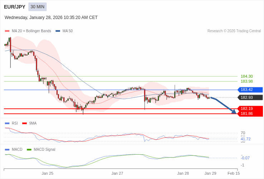Click the MACD legend label

(x=17, y=150)
